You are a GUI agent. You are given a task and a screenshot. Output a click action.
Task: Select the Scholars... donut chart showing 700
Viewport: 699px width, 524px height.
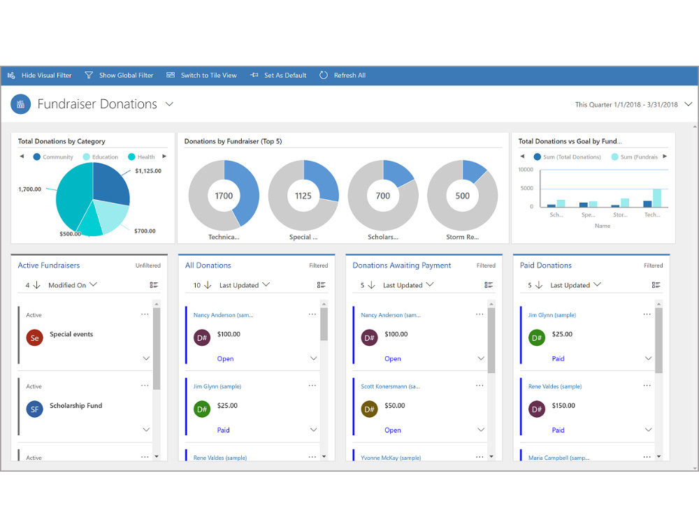click(x=383, y=196)
